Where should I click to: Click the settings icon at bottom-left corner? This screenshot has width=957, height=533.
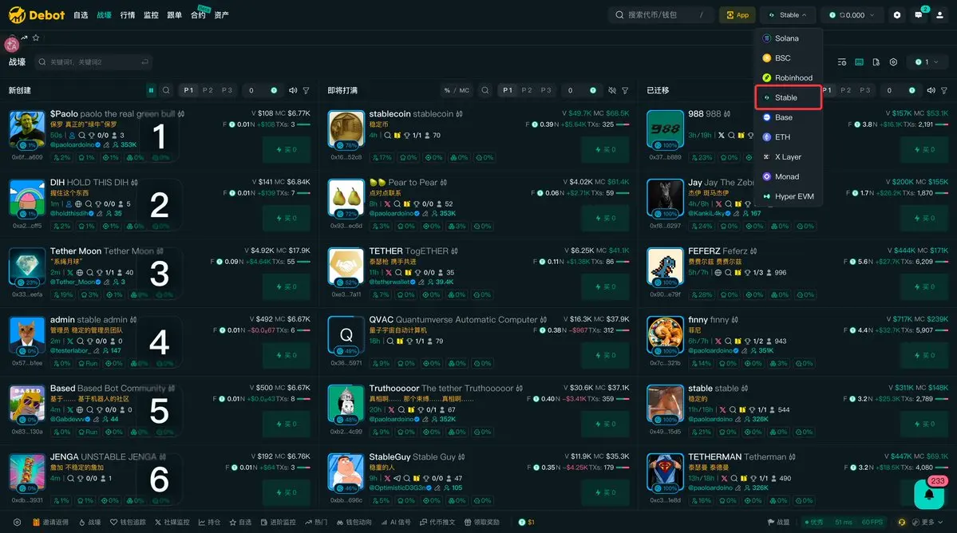point(17,522)
